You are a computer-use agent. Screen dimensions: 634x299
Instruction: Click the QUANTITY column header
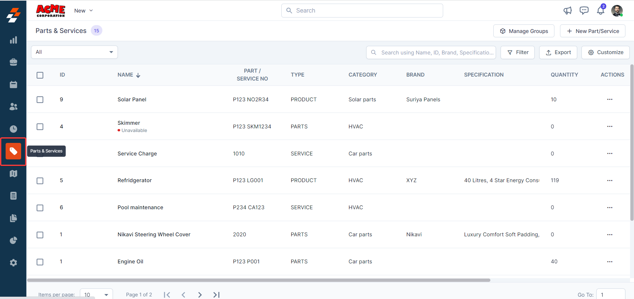[x=564, y=75]
